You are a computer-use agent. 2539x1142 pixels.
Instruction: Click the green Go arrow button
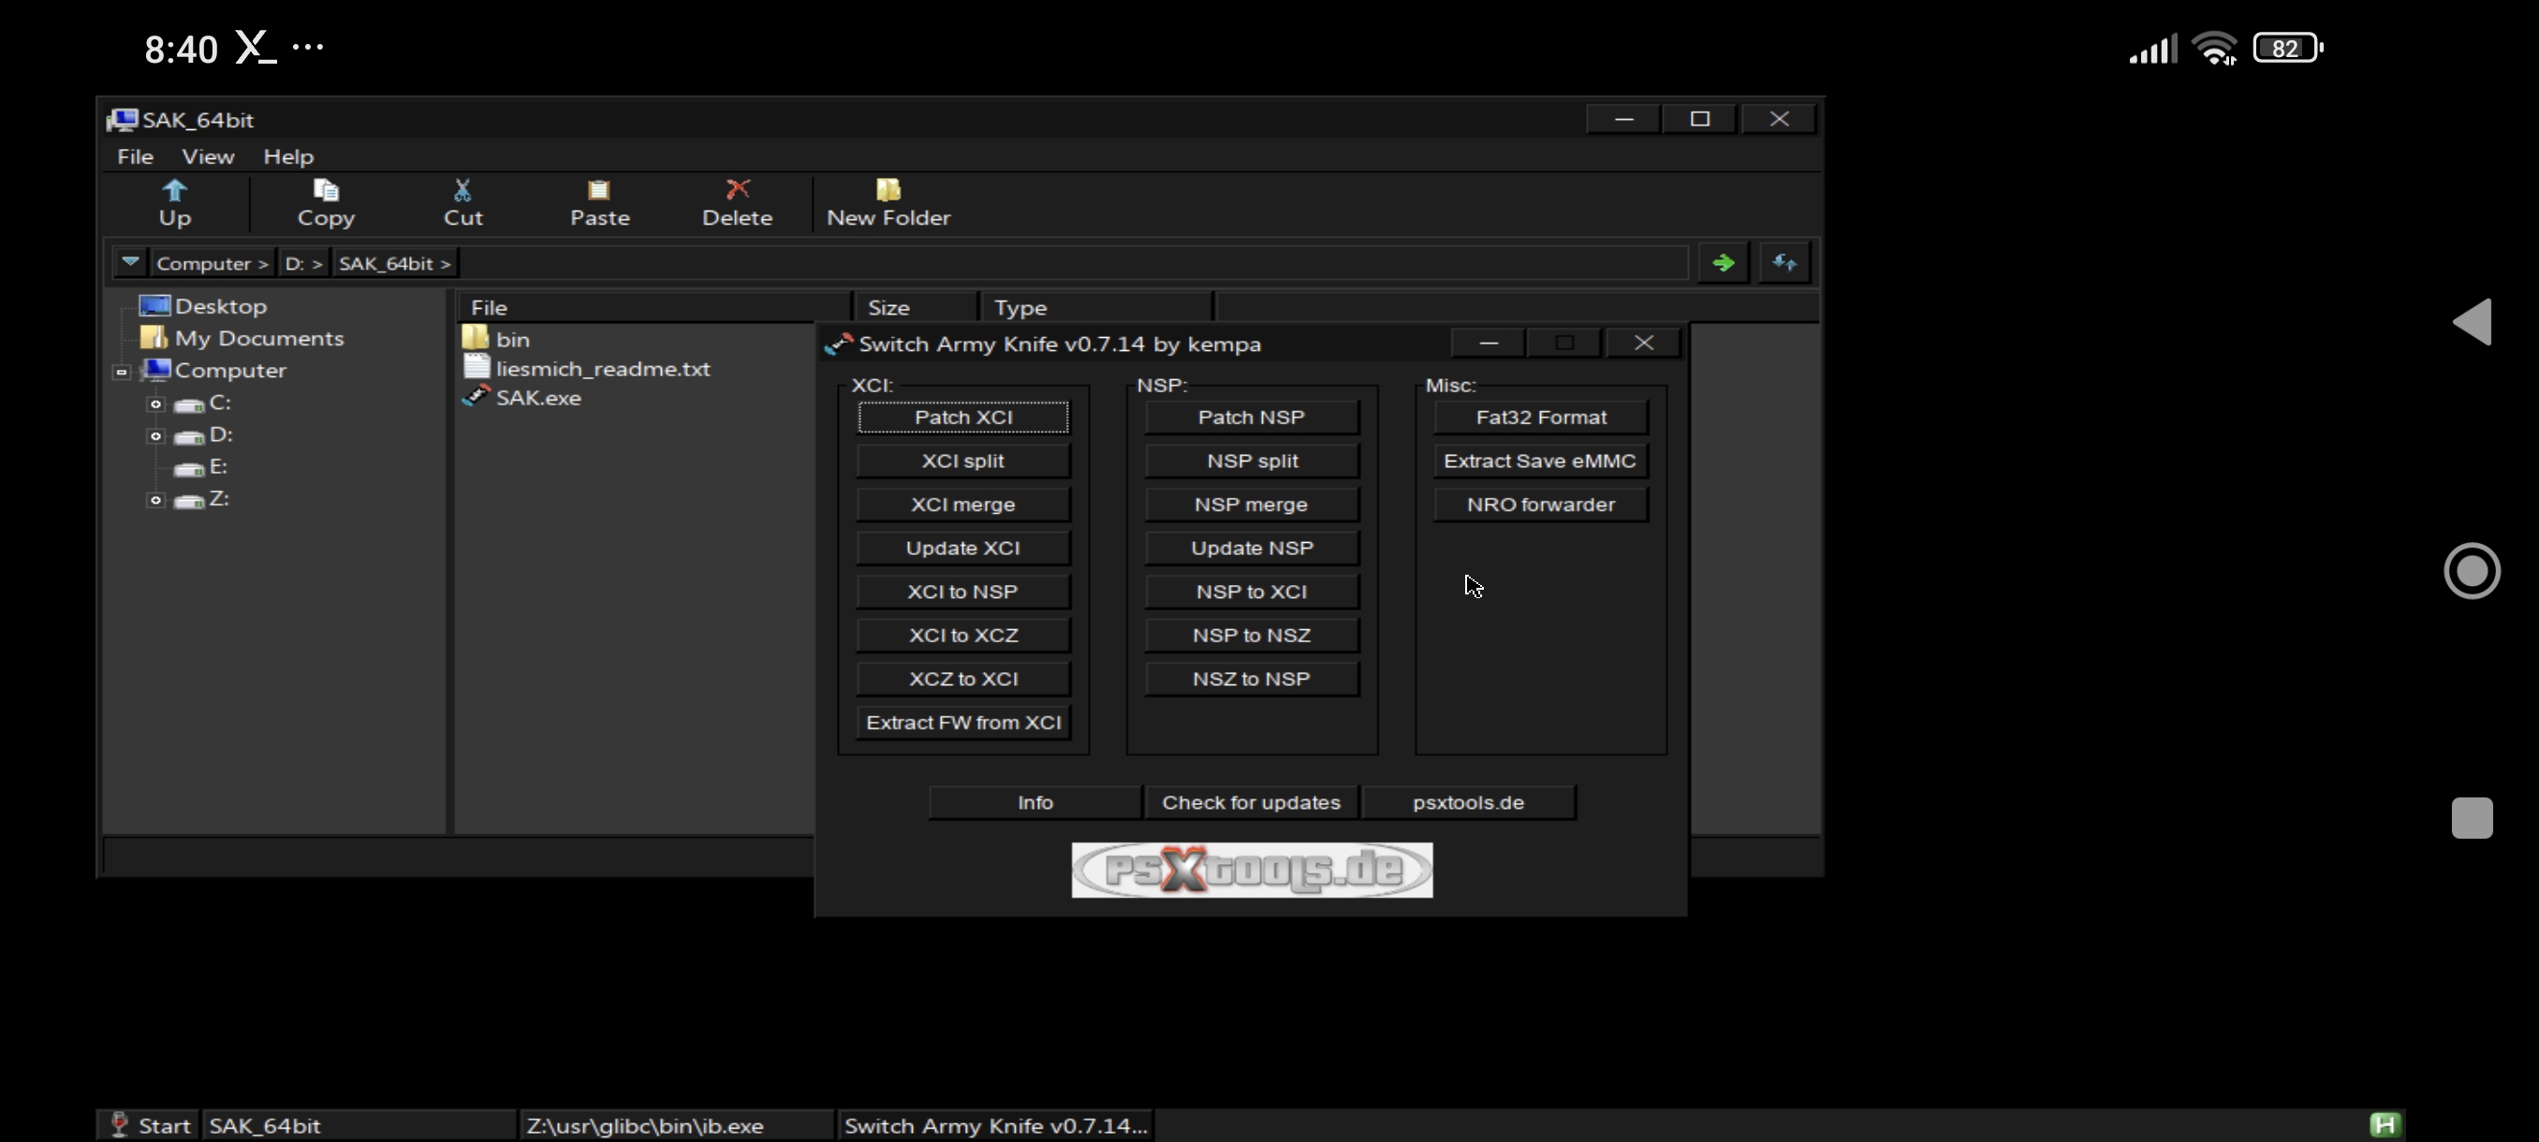pyautogui.click(x=1723, y=263)
